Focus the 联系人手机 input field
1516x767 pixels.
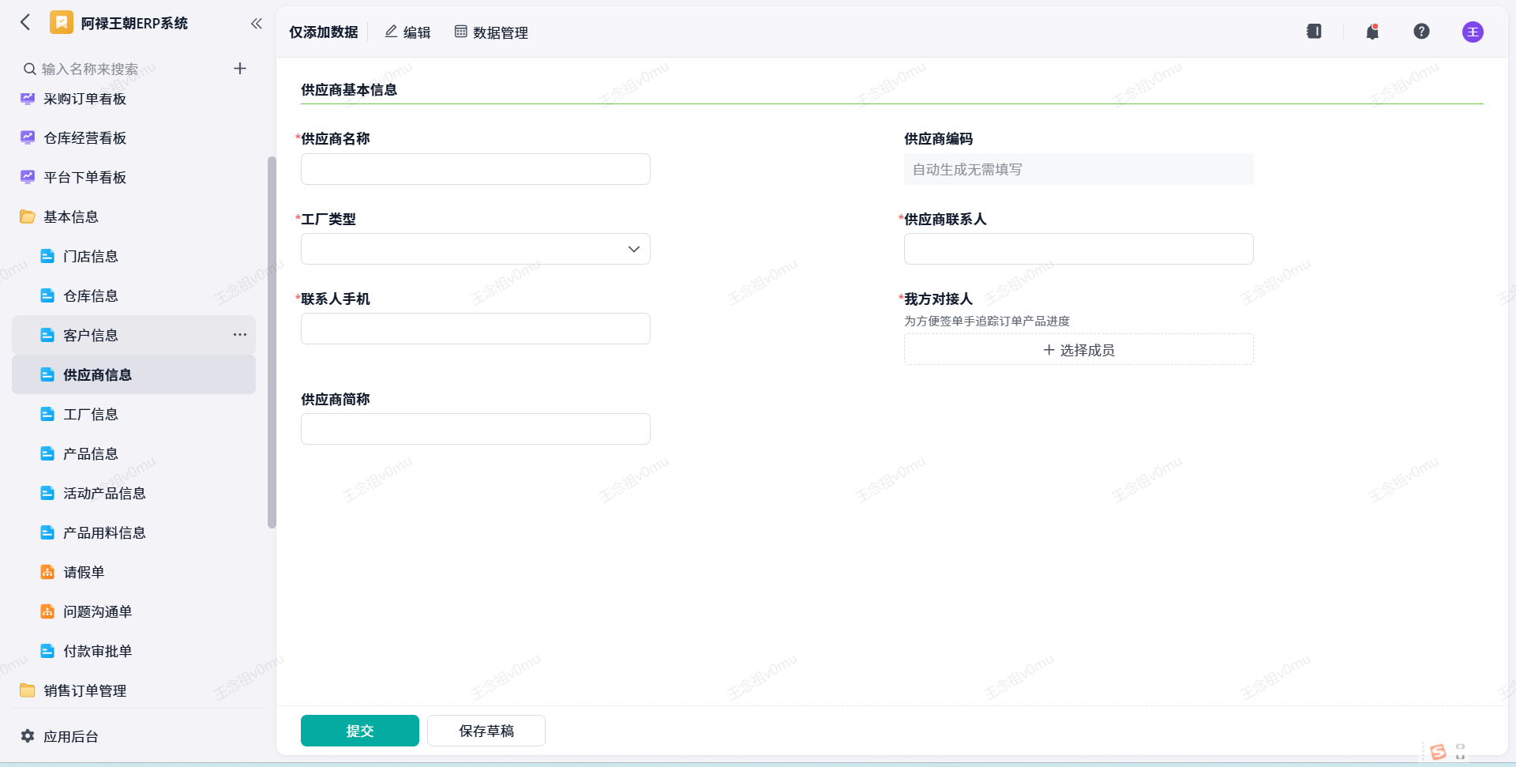(x=475, y=329)
